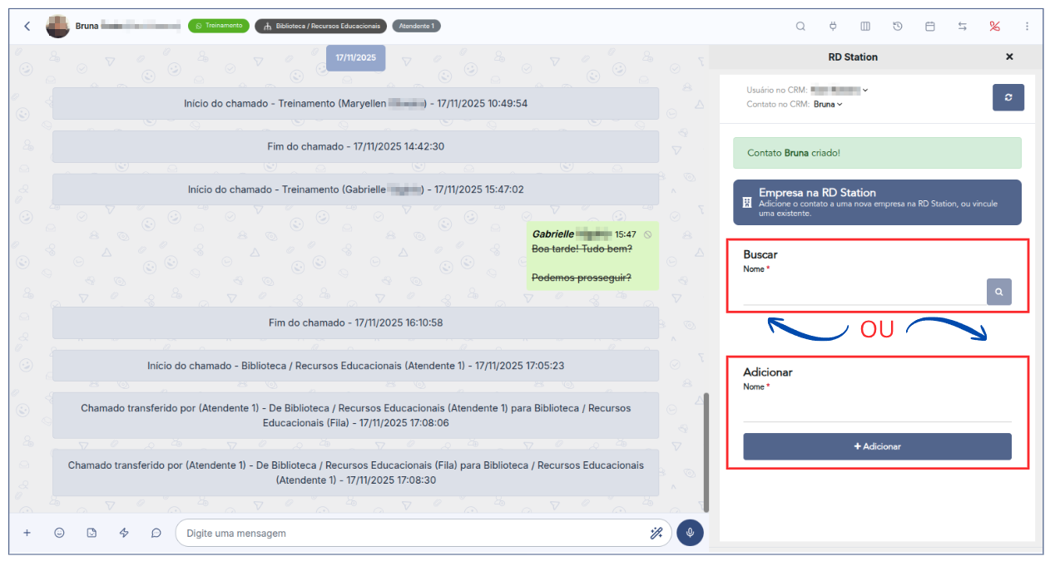Expand the Contato no CRM Bruna dropdown
The width and height of the screenshot is (1050, 561).
click(x=828, y=104)
